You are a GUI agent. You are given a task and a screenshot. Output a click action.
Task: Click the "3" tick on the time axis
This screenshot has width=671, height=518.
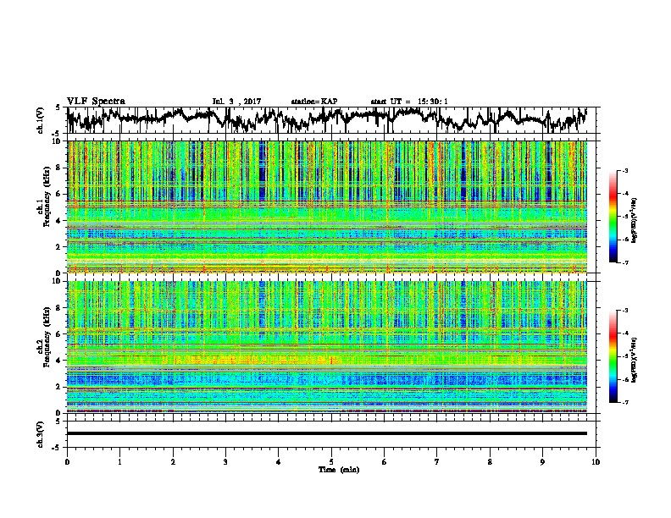click(x=225, y=462)
